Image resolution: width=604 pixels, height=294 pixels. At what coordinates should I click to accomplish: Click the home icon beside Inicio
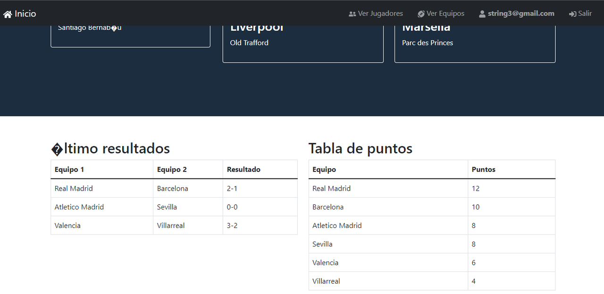(8, 13)
